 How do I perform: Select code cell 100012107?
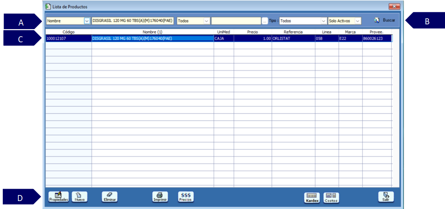click(69, 39)
